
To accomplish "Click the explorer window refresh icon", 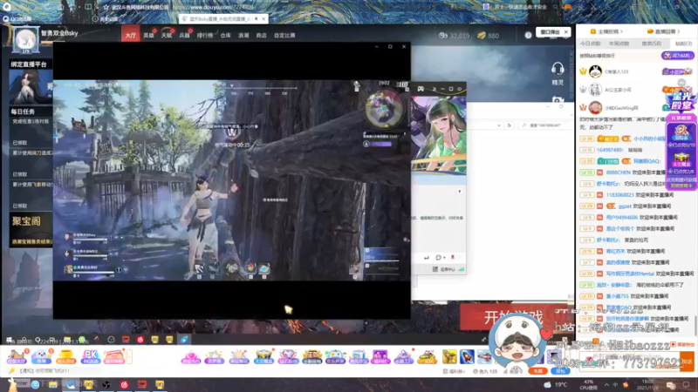I will click(510, 125).
